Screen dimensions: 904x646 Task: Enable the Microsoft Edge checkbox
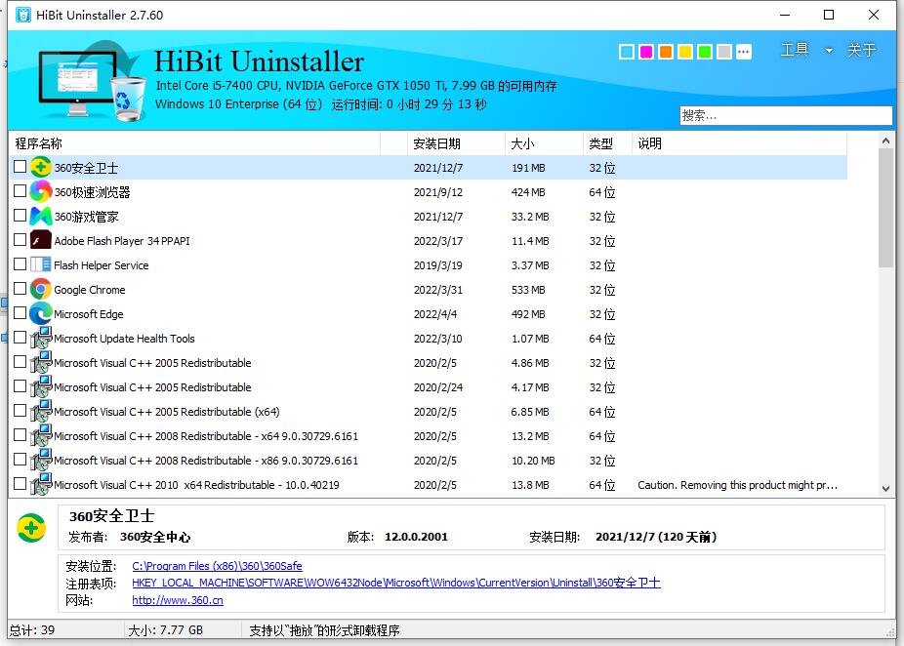(20, 313)
